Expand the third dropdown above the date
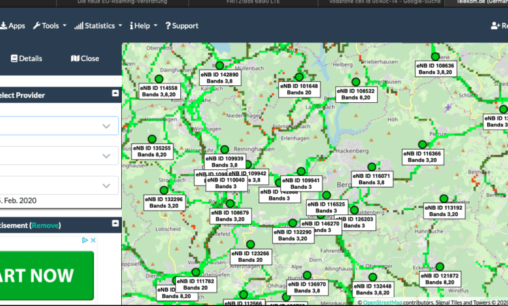Image resolution: width=508 pixels, height=306 pixels. [x=59, y=186]
